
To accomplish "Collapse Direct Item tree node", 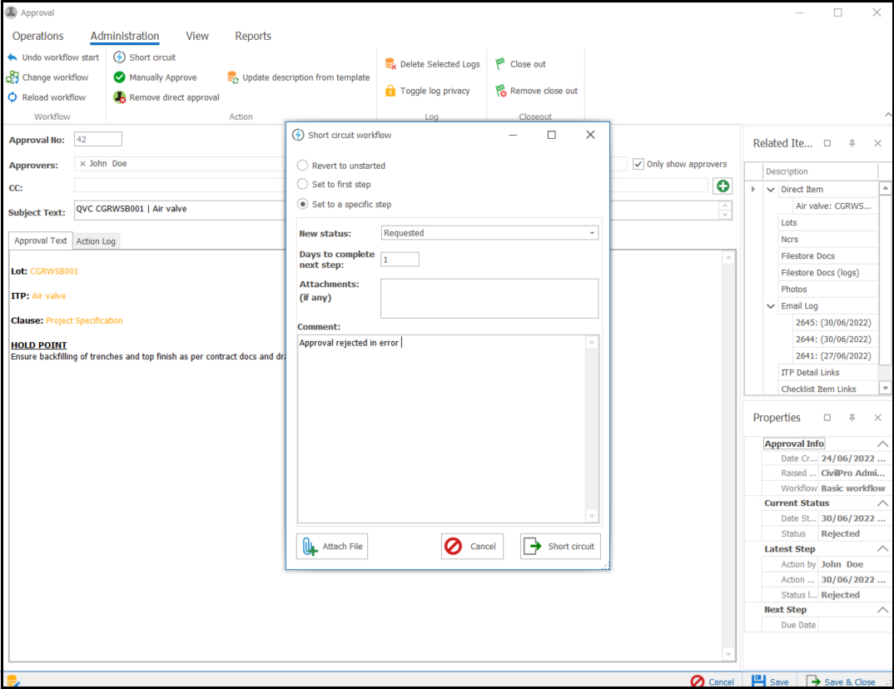I will [x=771, y=189].
